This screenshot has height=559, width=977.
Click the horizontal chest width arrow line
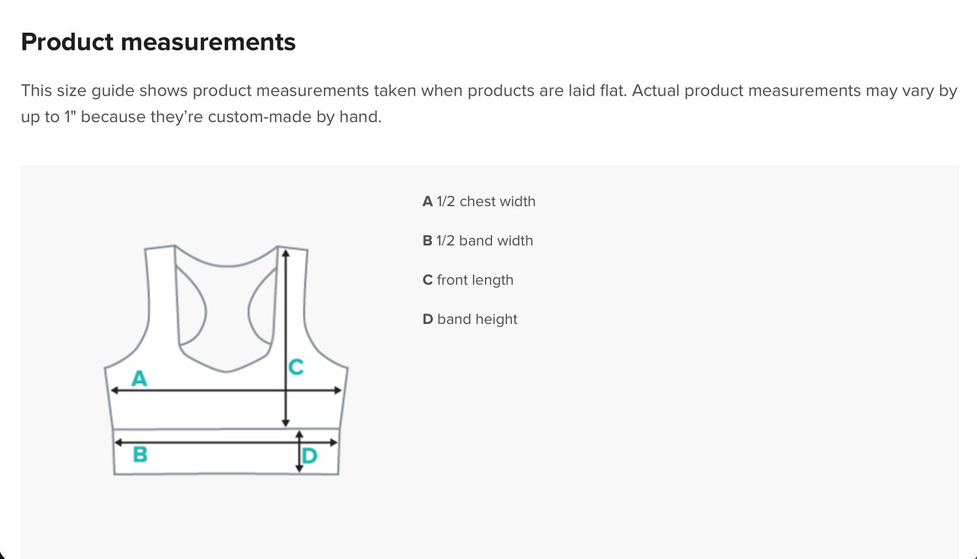point(226,391)
